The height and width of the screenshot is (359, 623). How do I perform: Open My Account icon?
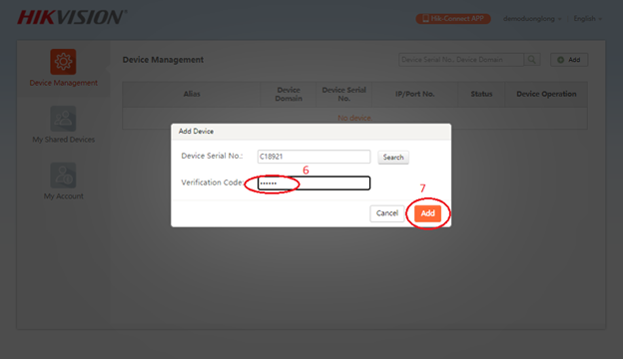63,176
